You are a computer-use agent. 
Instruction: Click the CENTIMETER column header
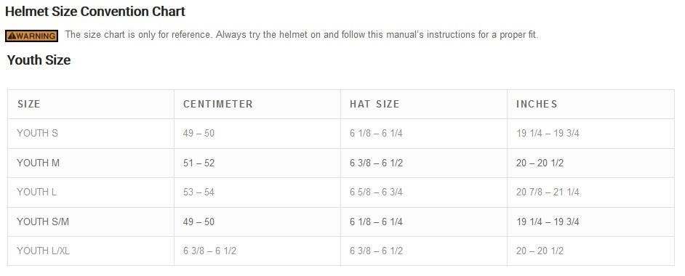coord(218,104)
